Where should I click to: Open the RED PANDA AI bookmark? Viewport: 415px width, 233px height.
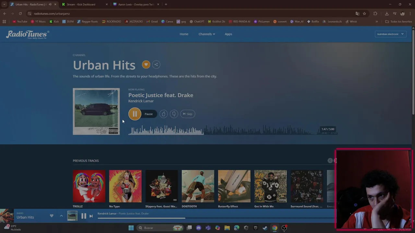click(x=239, y=22)
